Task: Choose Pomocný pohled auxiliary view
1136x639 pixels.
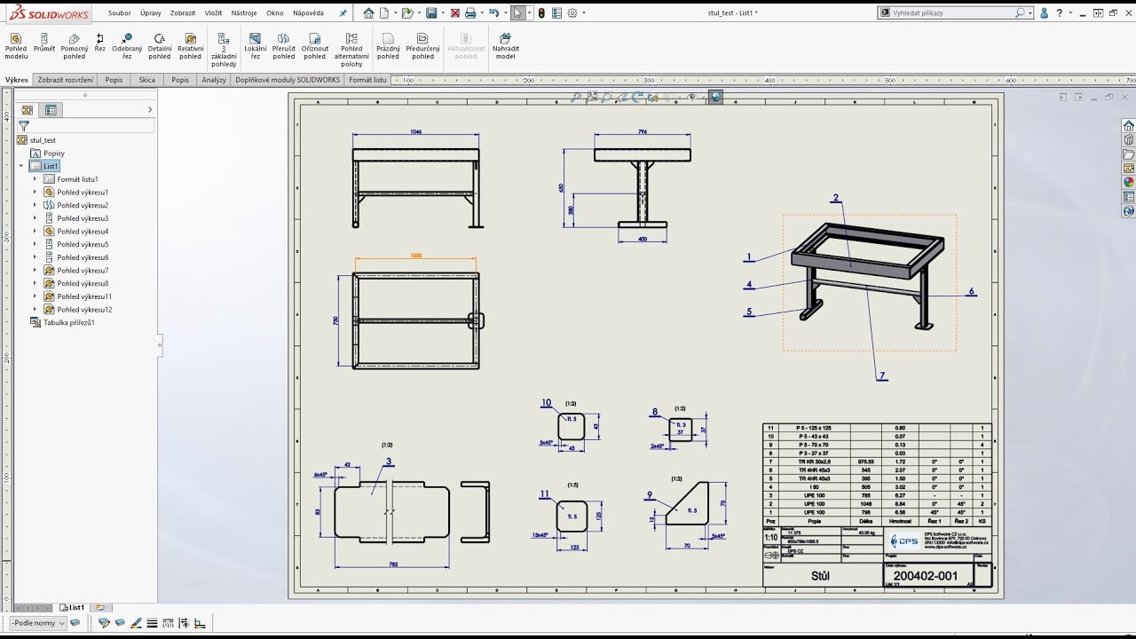Action: pos(75,46)
